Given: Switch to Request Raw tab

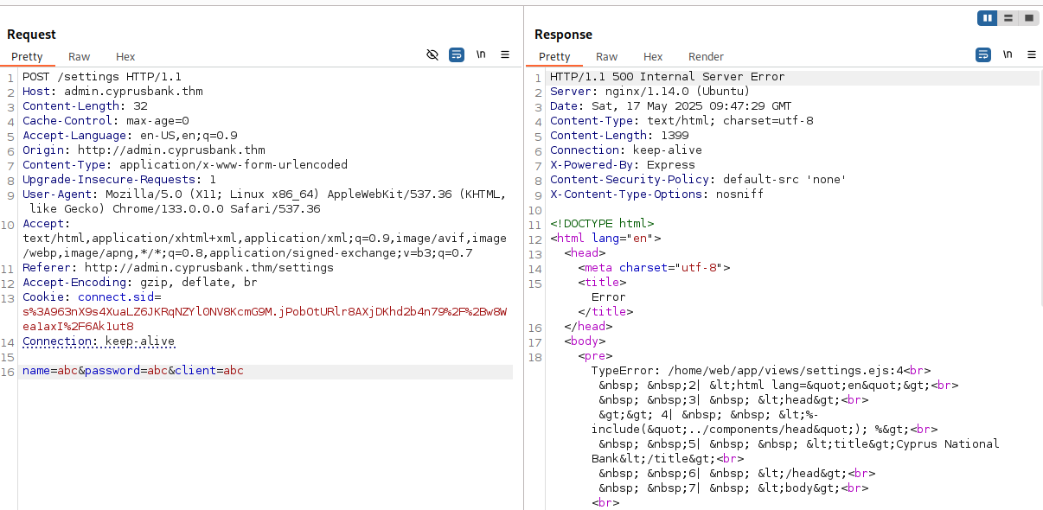Looking at the screenshot, I should pyautogui.click(x=80, y=57).
